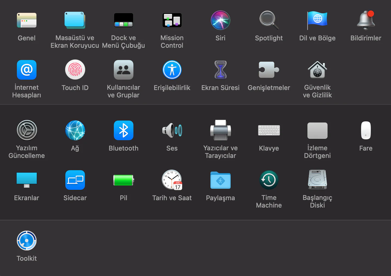Select the Erişilebilirlik icon

pyautogui.click(x=172, y=70)
